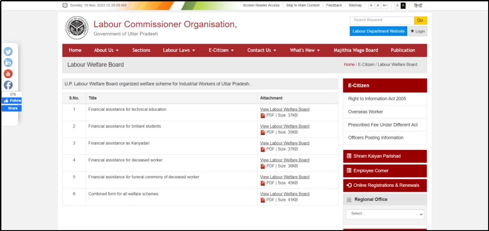This screenshot has height=231, width=489.
Task: Open the Facebook social icon
Action: point(8,85)
